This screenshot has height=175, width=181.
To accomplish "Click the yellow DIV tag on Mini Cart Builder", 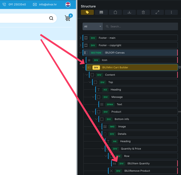I will 96,67.
